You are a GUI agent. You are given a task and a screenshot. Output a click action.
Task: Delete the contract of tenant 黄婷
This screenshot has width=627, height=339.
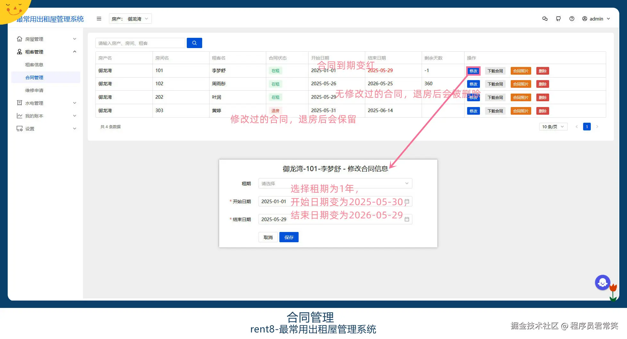pos(542,111)
